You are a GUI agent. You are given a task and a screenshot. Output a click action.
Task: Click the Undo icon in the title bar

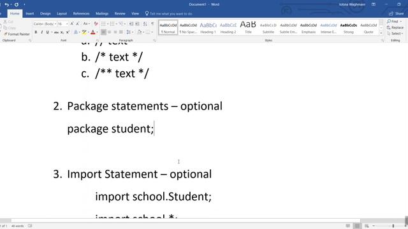point(7,4)
